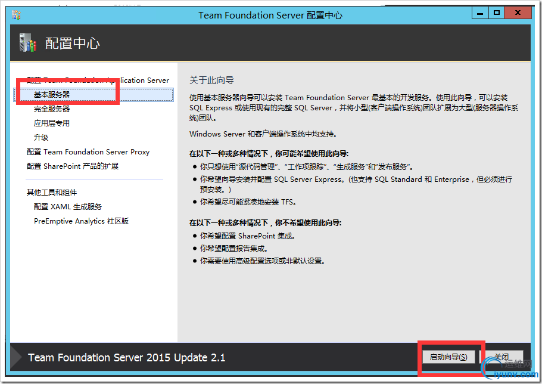This screenshot has width=542, height=384.
Task: Click the Application Server group heading in the tree
Action: tap(98, 80)
